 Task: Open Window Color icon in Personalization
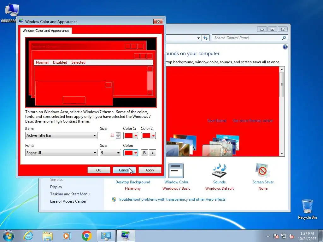point(176,170)
